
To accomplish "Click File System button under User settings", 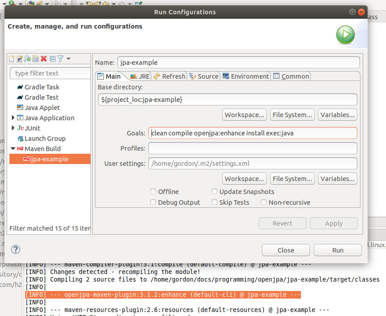I will pyautogui.click(x=292, y=179).
